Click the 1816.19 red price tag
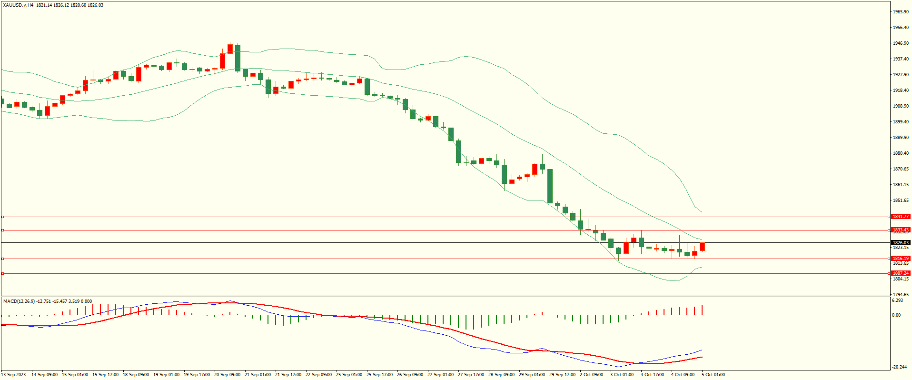 point(900,259)
